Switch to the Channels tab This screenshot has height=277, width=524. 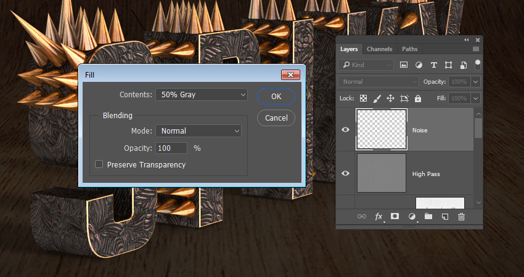(x=379, y=49)
